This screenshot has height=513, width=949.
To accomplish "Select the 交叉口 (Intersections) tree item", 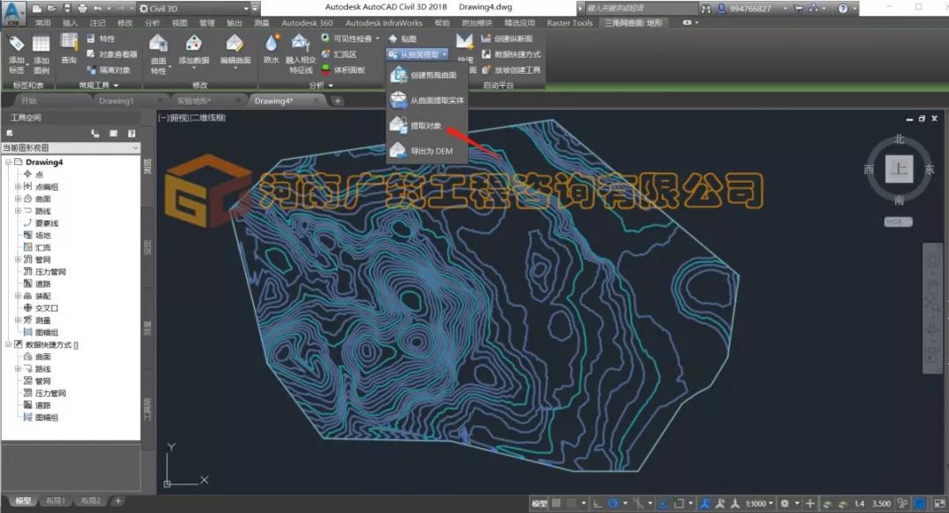I will click(x=47, y=308).
